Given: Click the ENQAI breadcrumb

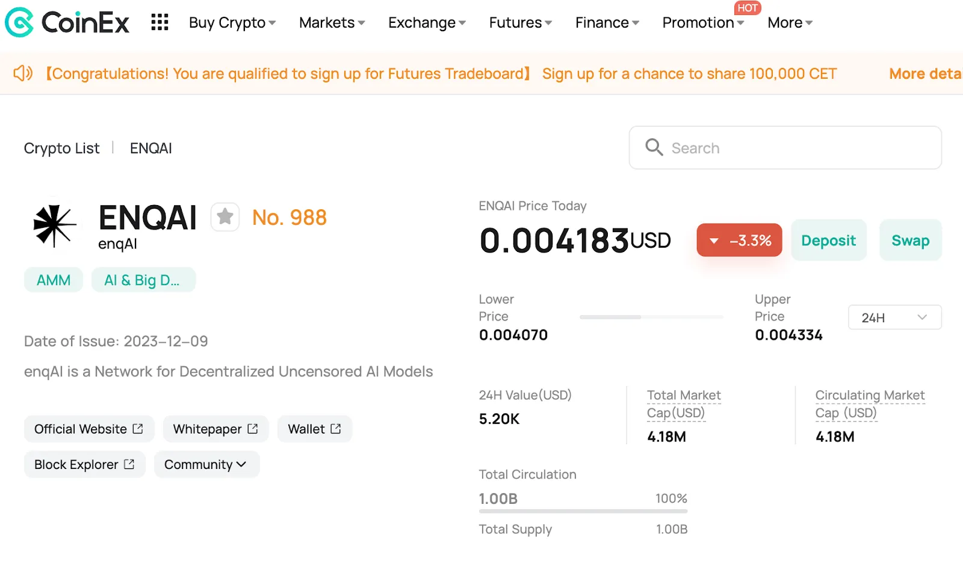Looking at the screenshot, I should pyautogui.click(x=151, y=149).
